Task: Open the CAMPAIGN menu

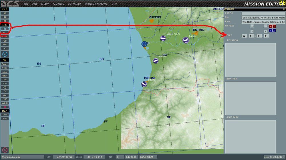Action: (58, 4)
